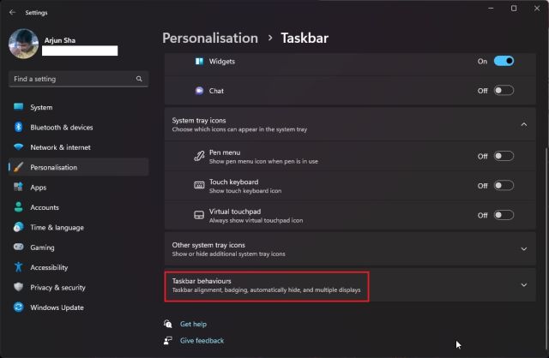Click the Network & internet wifi icon
Image resolution: width=549 pixels, height=358 pixels.
(x=18, y=147)
